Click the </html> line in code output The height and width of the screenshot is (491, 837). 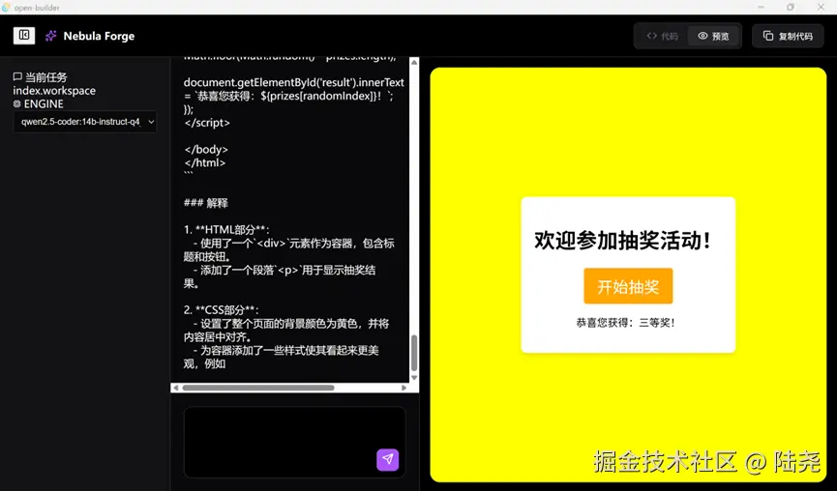(205, 162)
